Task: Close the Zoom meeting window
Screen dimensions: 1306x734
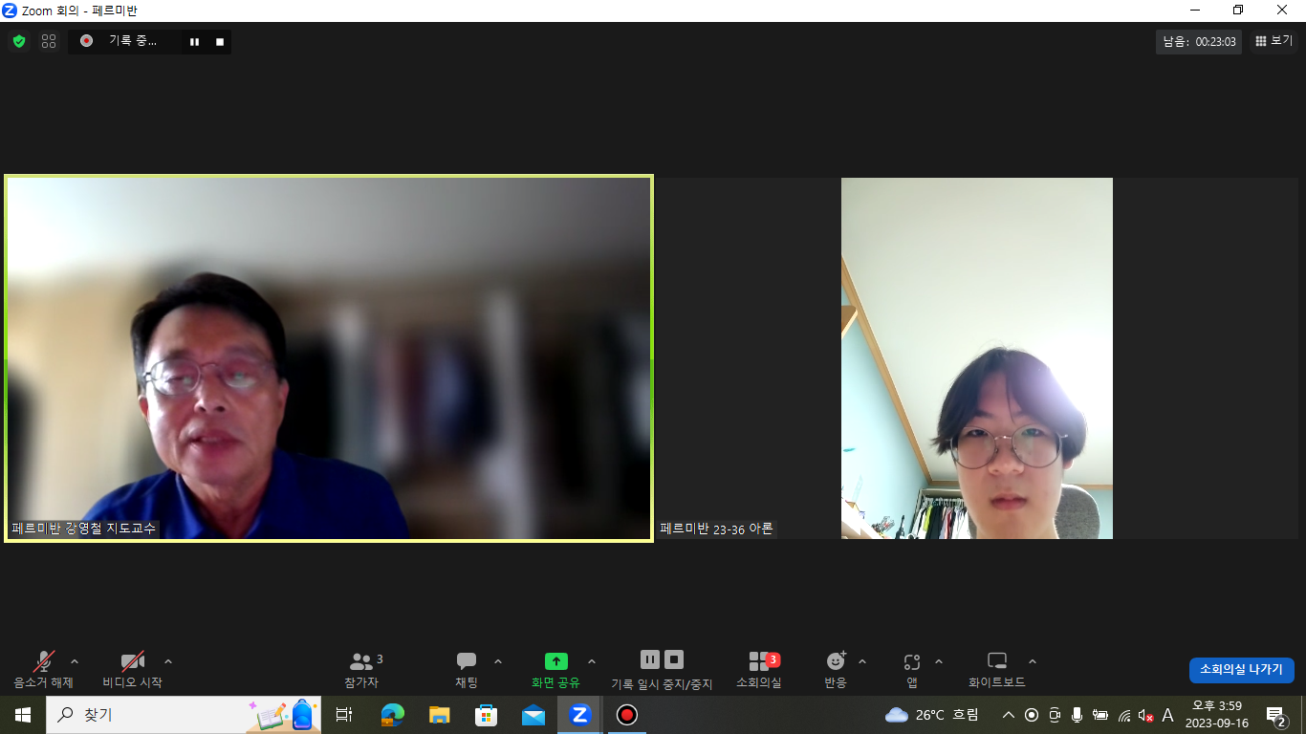Action: pyautogui.click(x=1283, y=11)
